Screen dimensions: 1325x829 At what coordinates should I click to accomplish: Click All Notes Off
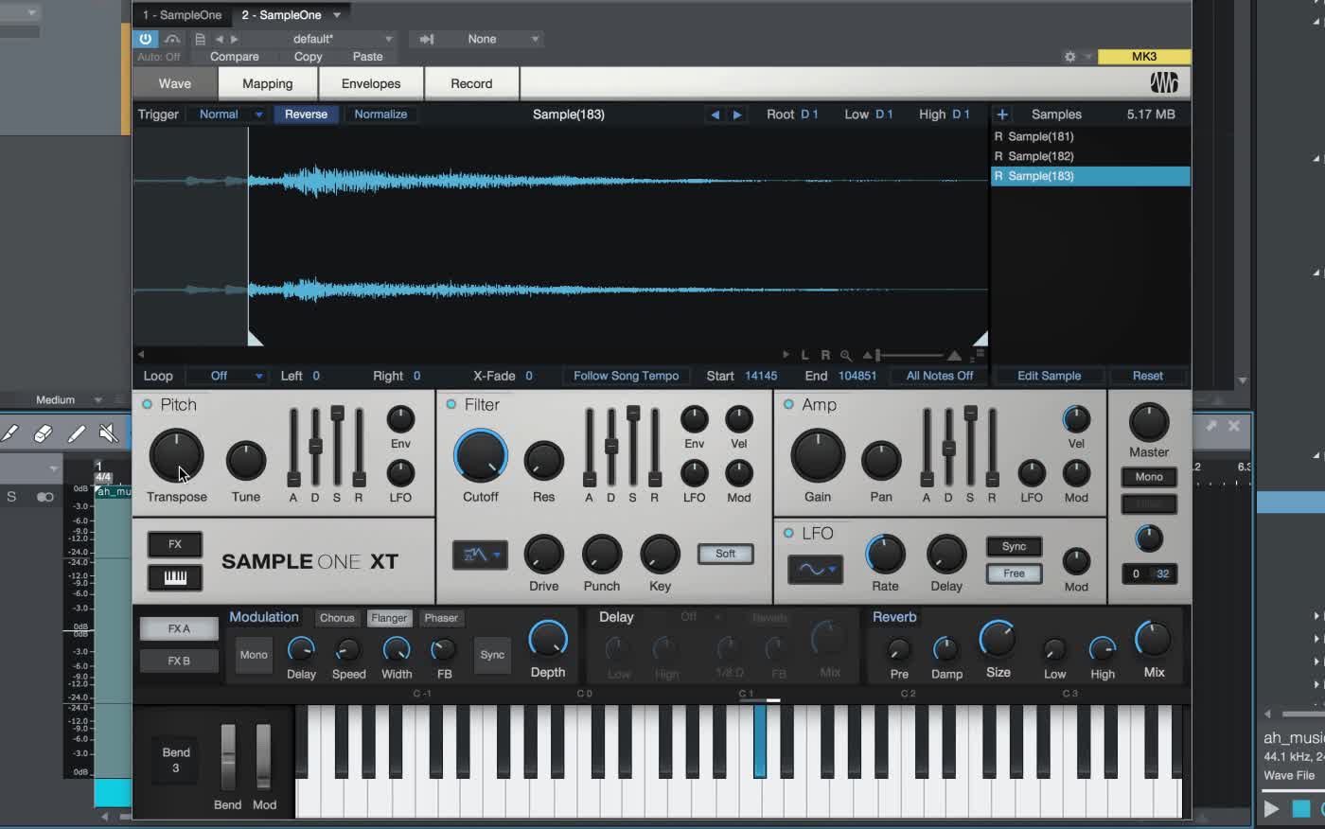[x=940, y=376]
